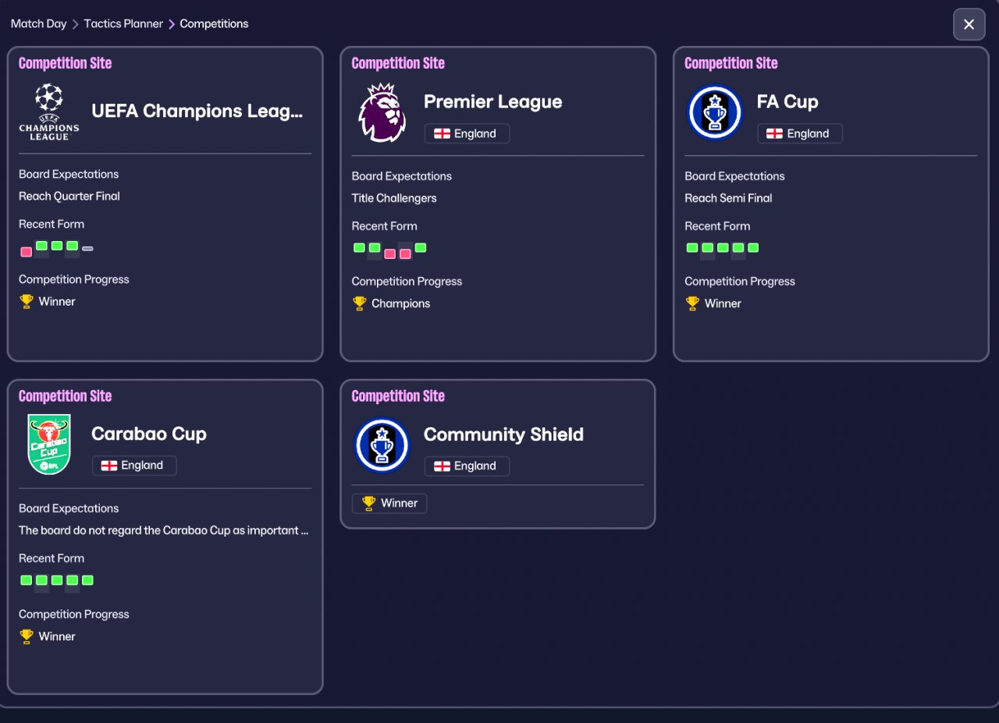Viewport: 999px width, 723px height.
Task: Open the FA Cup title
Action: 787,101
